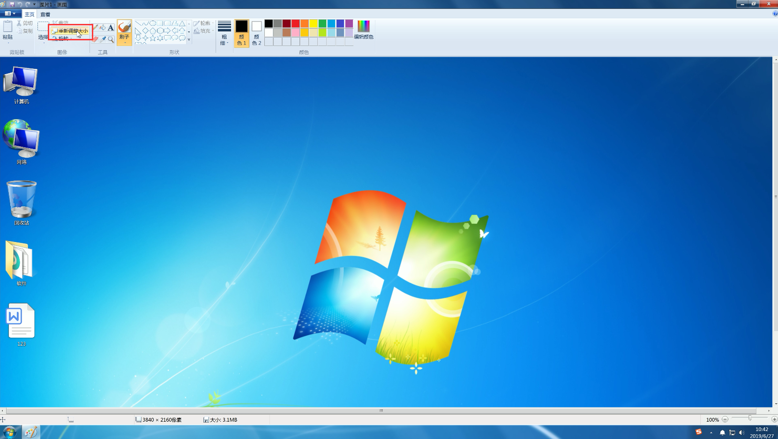Open the Size (粗细) line thickness dropdown
This screenshot has width=778, height=439.
click(224, 33)
